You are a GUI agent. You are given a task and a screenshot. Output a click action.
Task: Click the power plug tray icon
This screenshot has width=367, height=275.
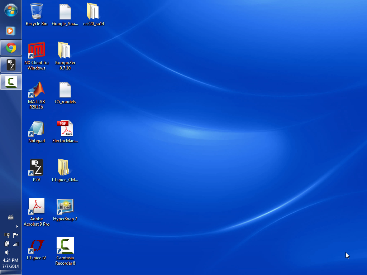tap(7, 244)
